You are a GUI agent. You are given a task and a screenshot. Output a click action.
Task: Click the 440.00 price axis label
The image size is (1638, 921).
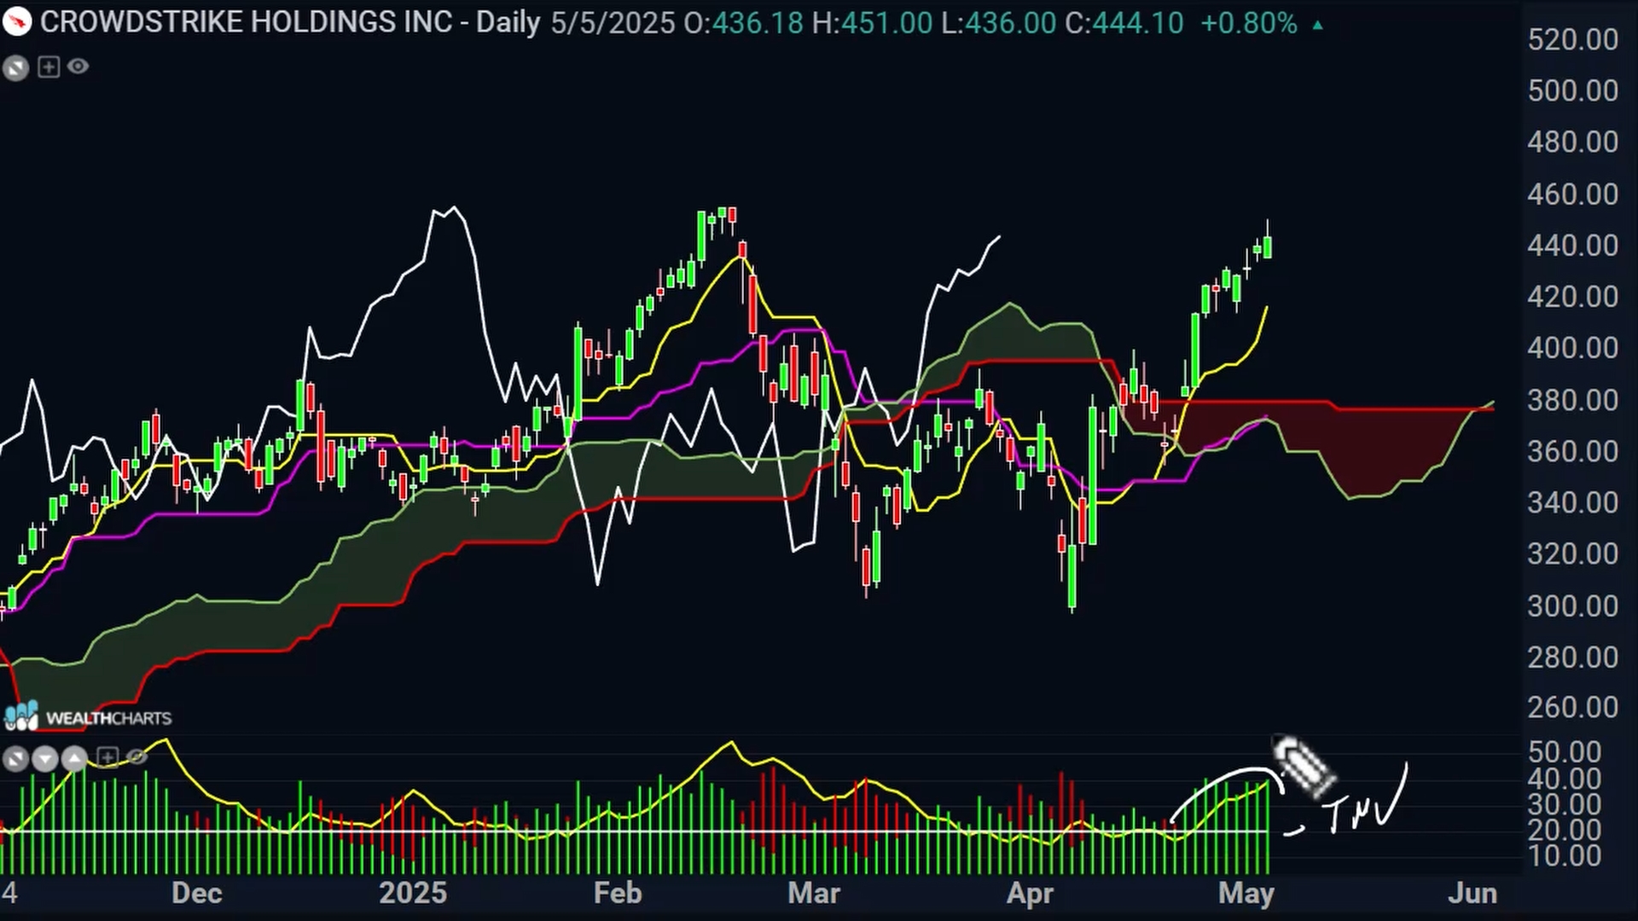1573,246
